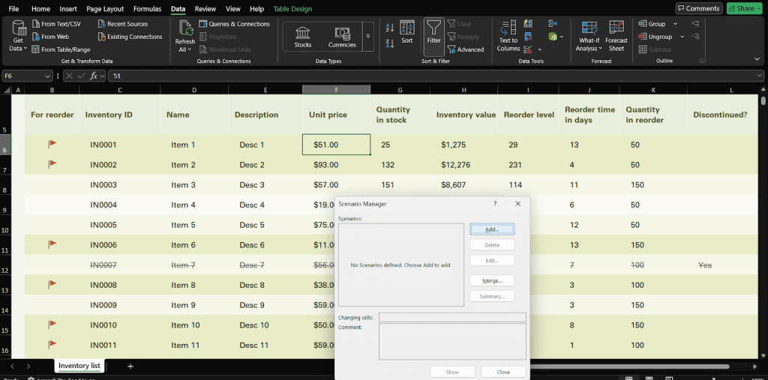Create a Forecast Sheet
This screenshot has height=380, width=768.
coord(616,36)
